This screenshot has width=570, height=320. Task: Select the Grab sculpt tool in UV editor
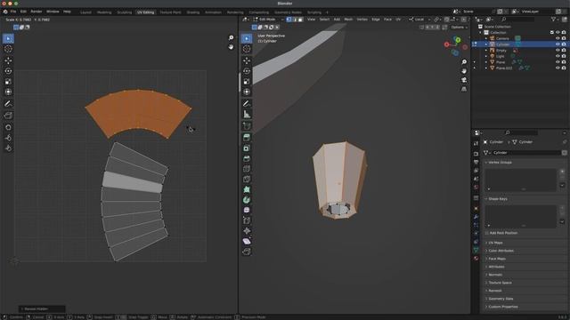click(x=8, y=127)
